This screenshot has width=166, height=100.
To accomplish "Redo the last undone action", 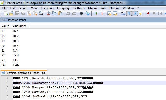I will click(74, 13).
